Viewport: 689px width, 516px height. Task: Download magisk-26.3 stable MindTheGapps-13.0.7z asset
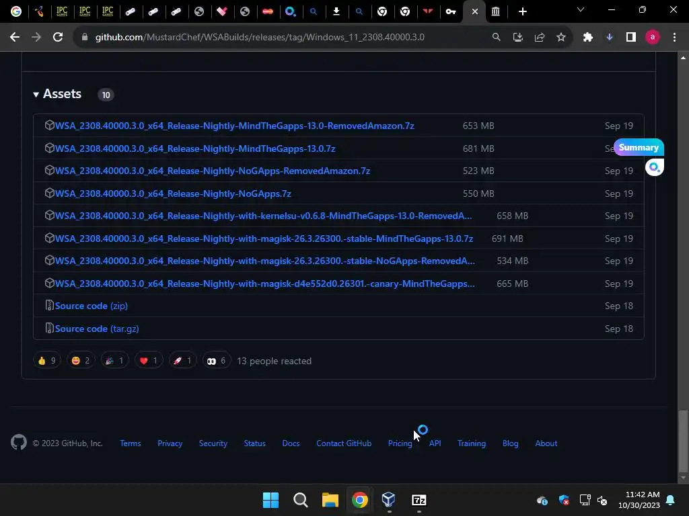[x=264, y=239]
